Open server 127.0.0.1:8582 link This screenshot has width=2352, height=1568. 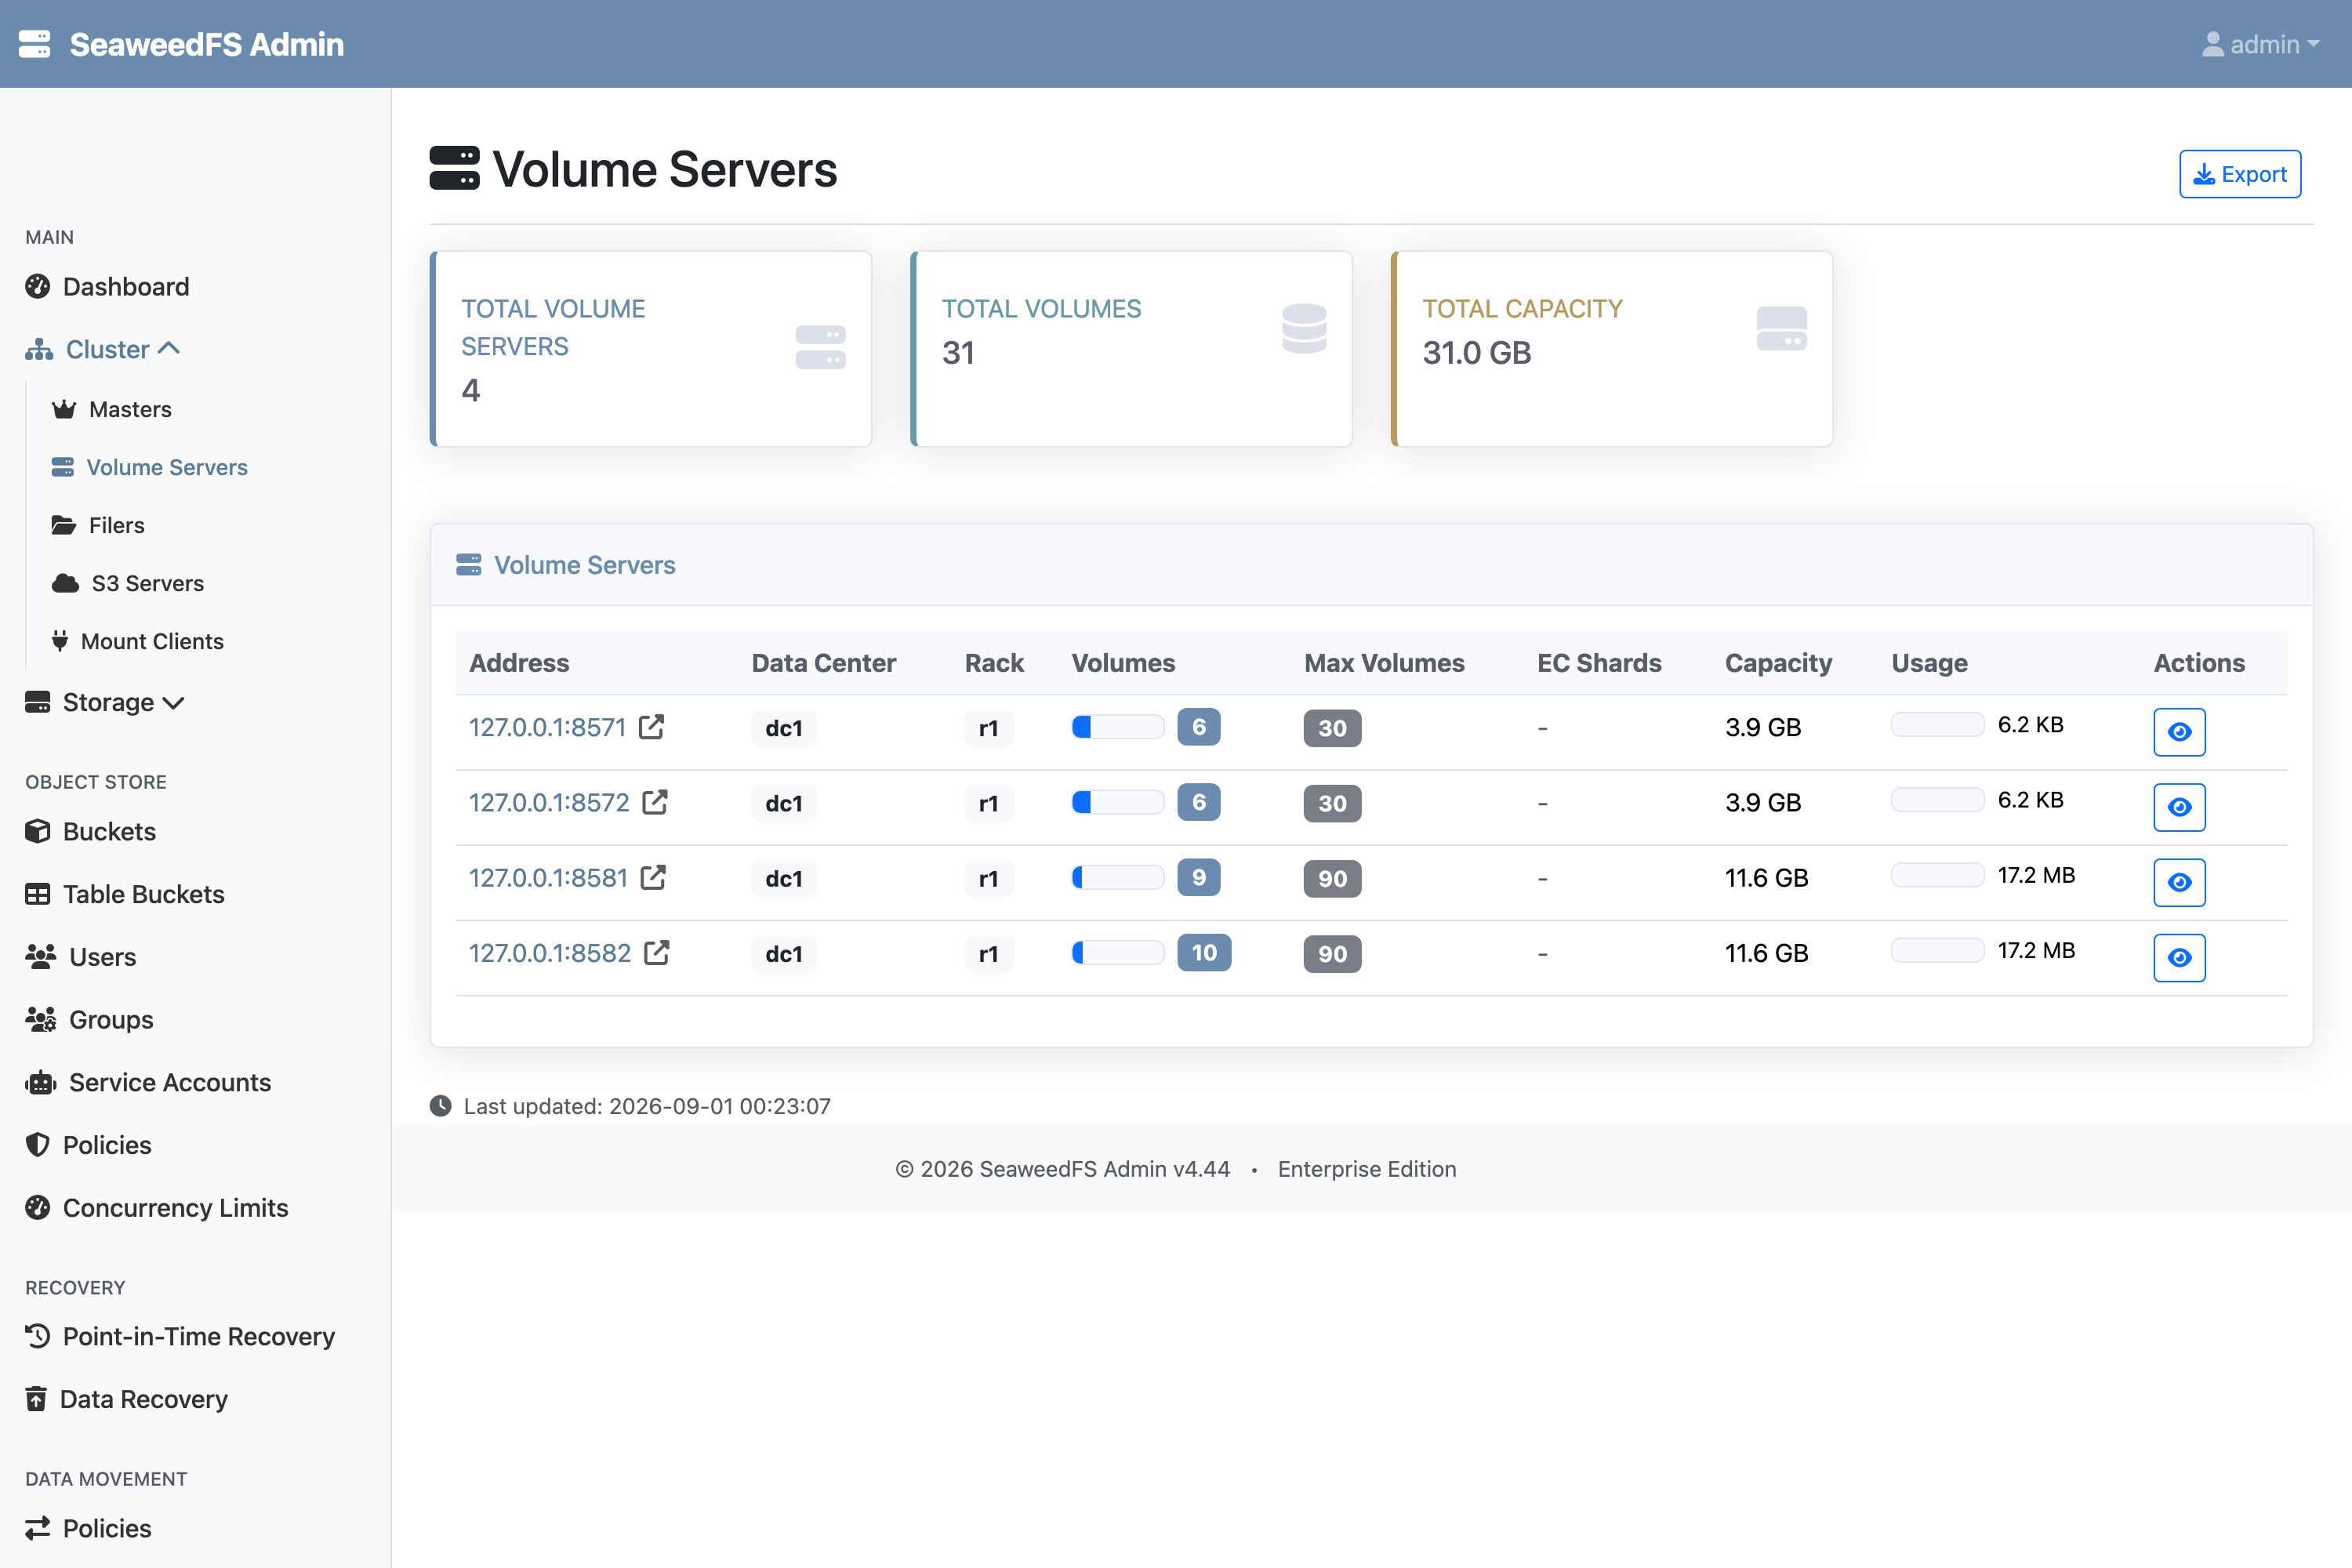tap(550, 953)
